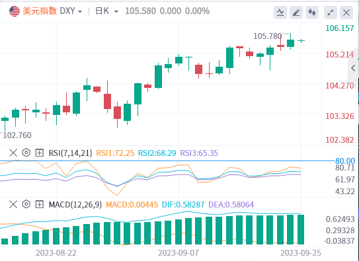
Task: Click the MACD(12,26,9) label
Action: tap(75, 204)
